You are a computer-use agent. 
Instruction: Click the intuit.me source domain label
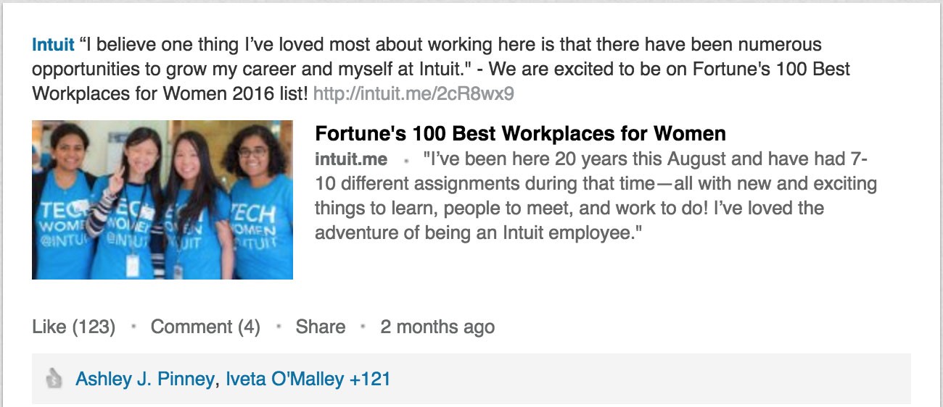(x=351, y=159)
